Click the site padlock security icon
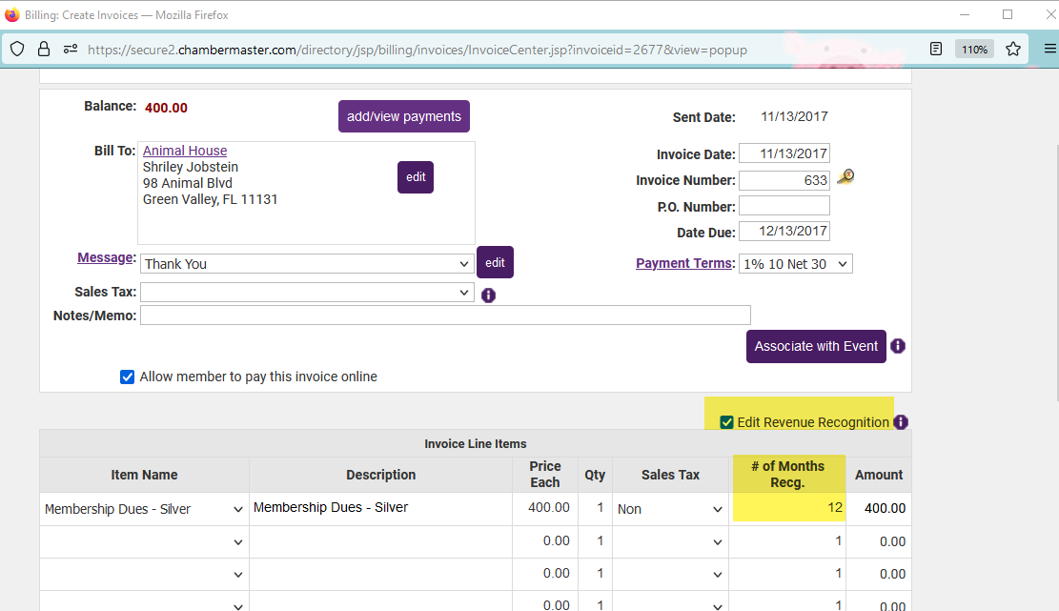This screenshot has width=1059, height=611. 44,50
